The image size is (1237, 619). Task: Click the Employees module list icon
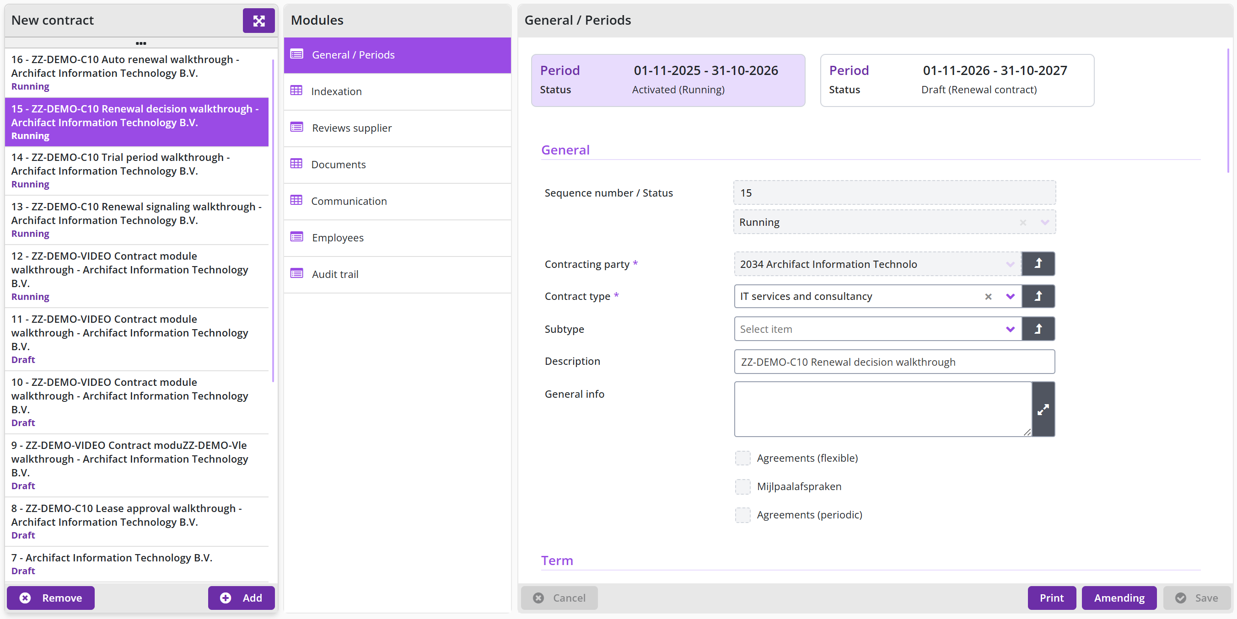click(x=296, y=237)
